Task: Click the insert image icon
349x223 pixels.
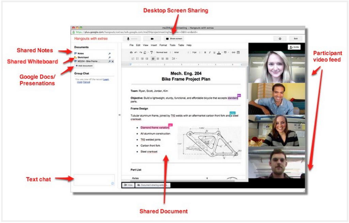Action: [238, 52]
